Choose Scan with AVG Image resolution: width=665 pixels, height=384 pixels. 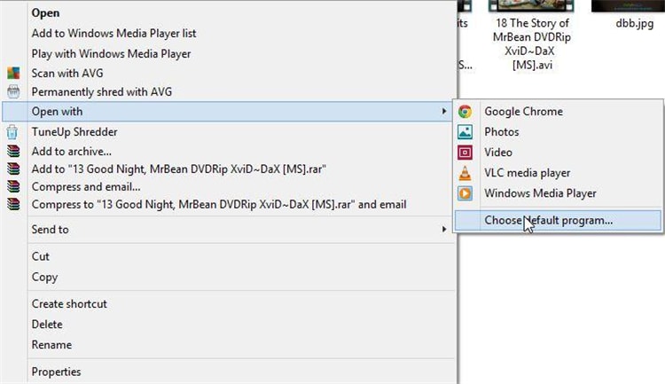coord(67,73)
